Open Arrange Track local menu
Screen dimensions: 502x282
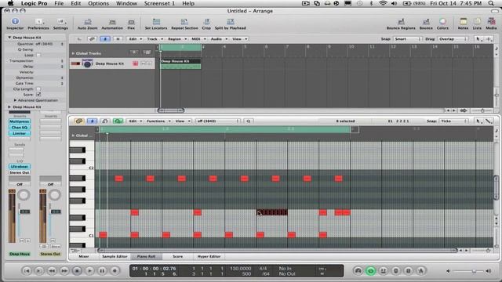click(155, 39)
